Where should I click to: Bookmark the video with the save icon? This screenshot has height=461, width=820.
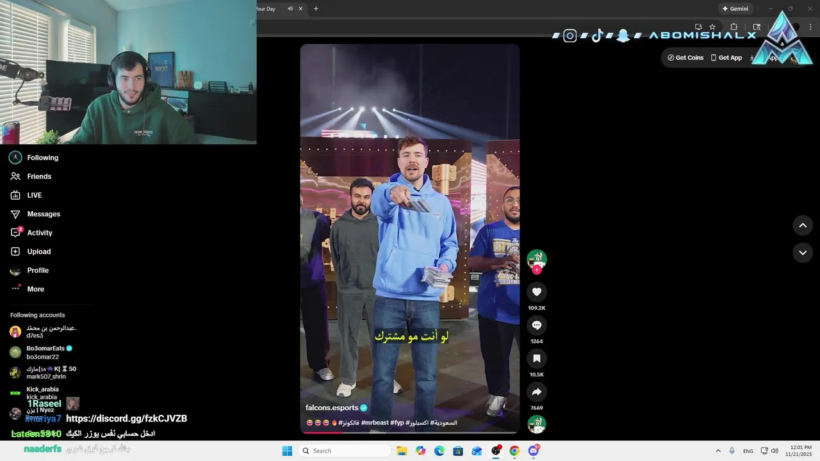pos(537,359)
